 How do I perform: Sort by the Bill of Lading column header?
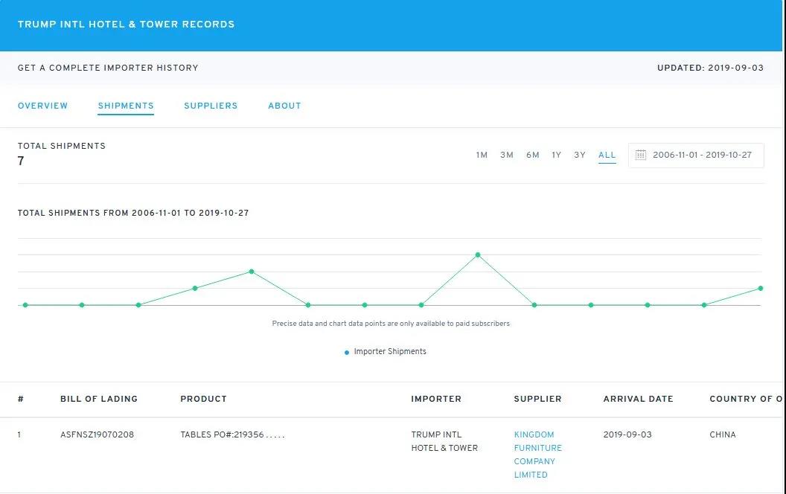[99, 399]
